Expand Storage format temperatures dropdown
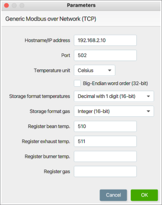 pyautogui.click(x=114, y=96)
